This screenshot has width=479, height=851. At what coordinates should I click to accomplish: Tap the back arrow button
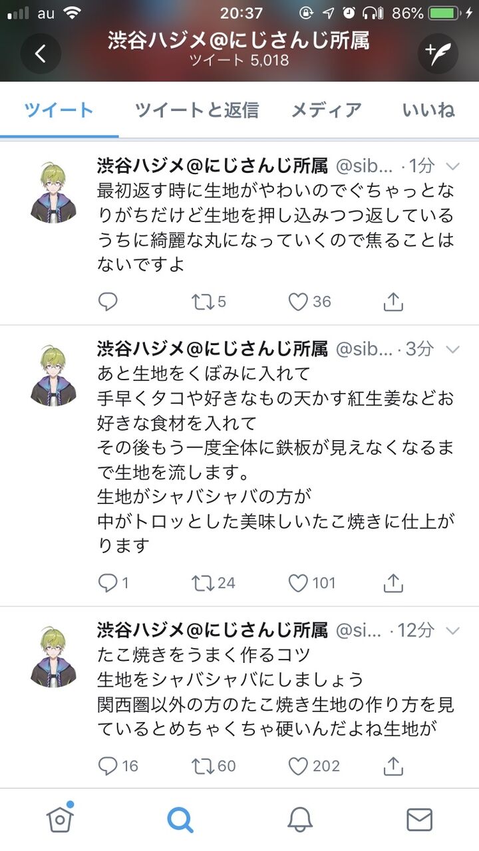tap(41, 54)
